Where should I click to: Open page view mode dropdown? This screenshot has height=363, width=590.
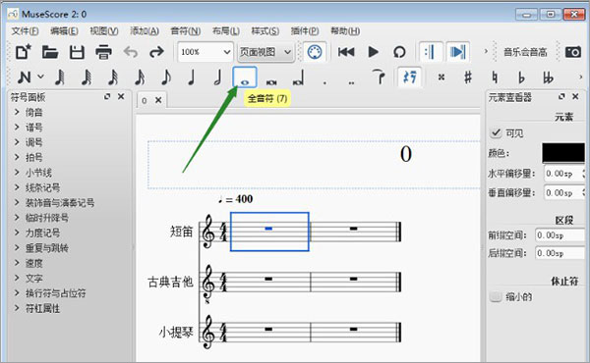(265, 52)
